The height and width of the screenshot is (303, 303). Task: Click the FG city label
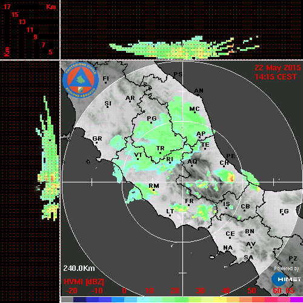pyautogui.click(x=284, y=211)
